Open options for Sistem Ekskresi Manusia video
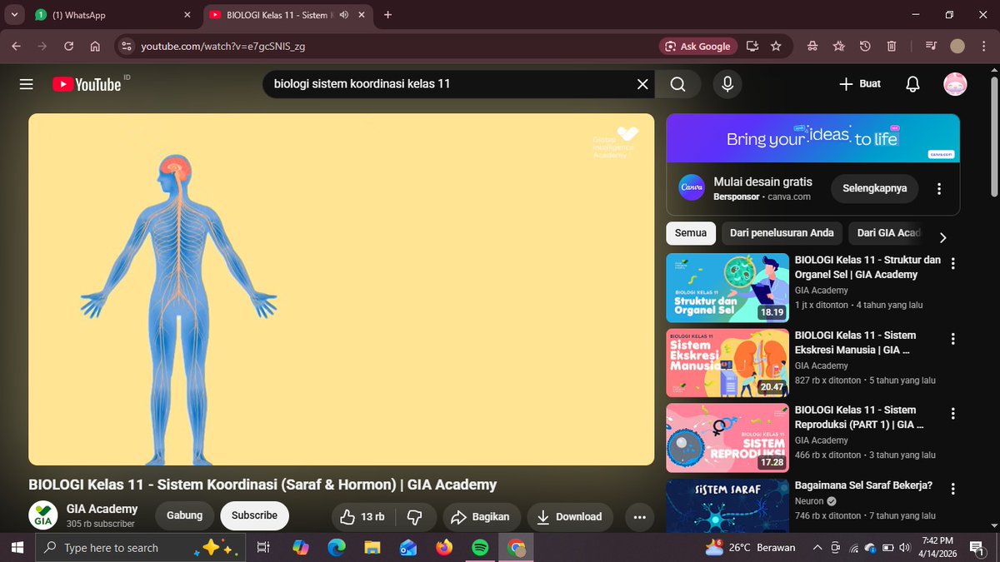1000x562 pixels. click(x=953, y=339)
